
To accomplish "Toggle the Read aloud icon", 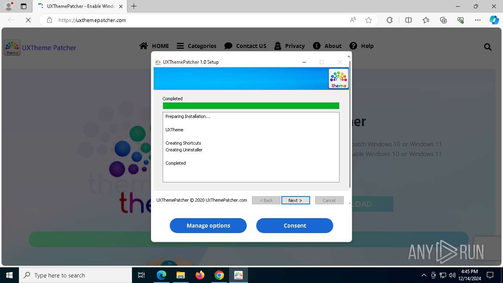I will click(353, 20).
